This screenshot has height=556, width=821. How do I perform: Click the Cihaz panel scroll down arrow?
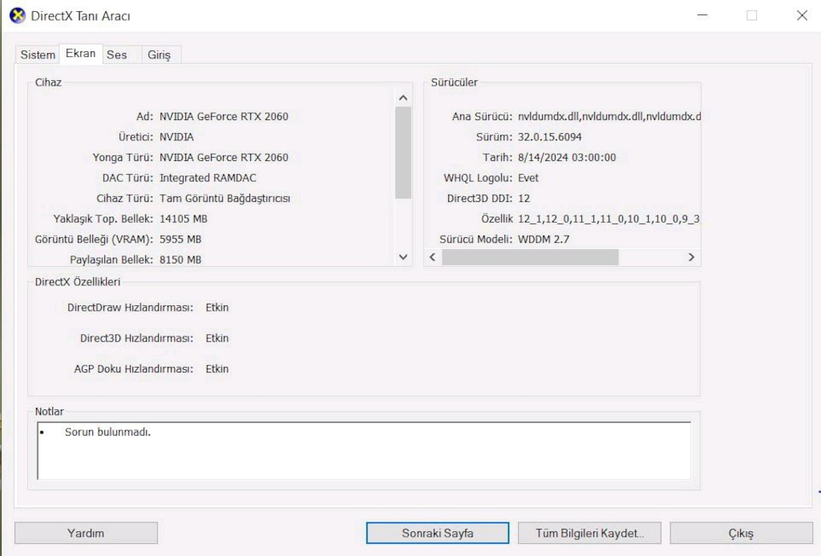pos(403,257)
